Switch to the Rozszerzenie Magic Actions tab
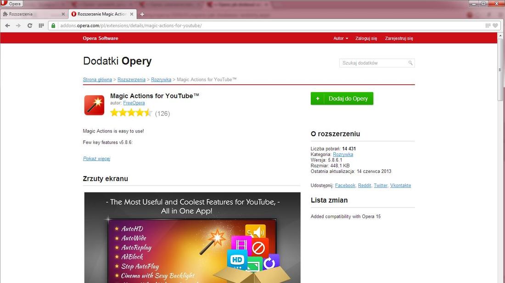Image resolution: width=505 pixels, height=283 pixels. pyautogui.click(x=102, y=14)
